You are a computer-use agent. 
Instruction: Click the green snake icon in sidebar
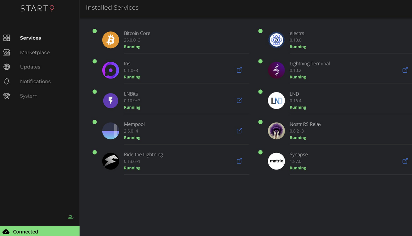(x=70, y=217)
